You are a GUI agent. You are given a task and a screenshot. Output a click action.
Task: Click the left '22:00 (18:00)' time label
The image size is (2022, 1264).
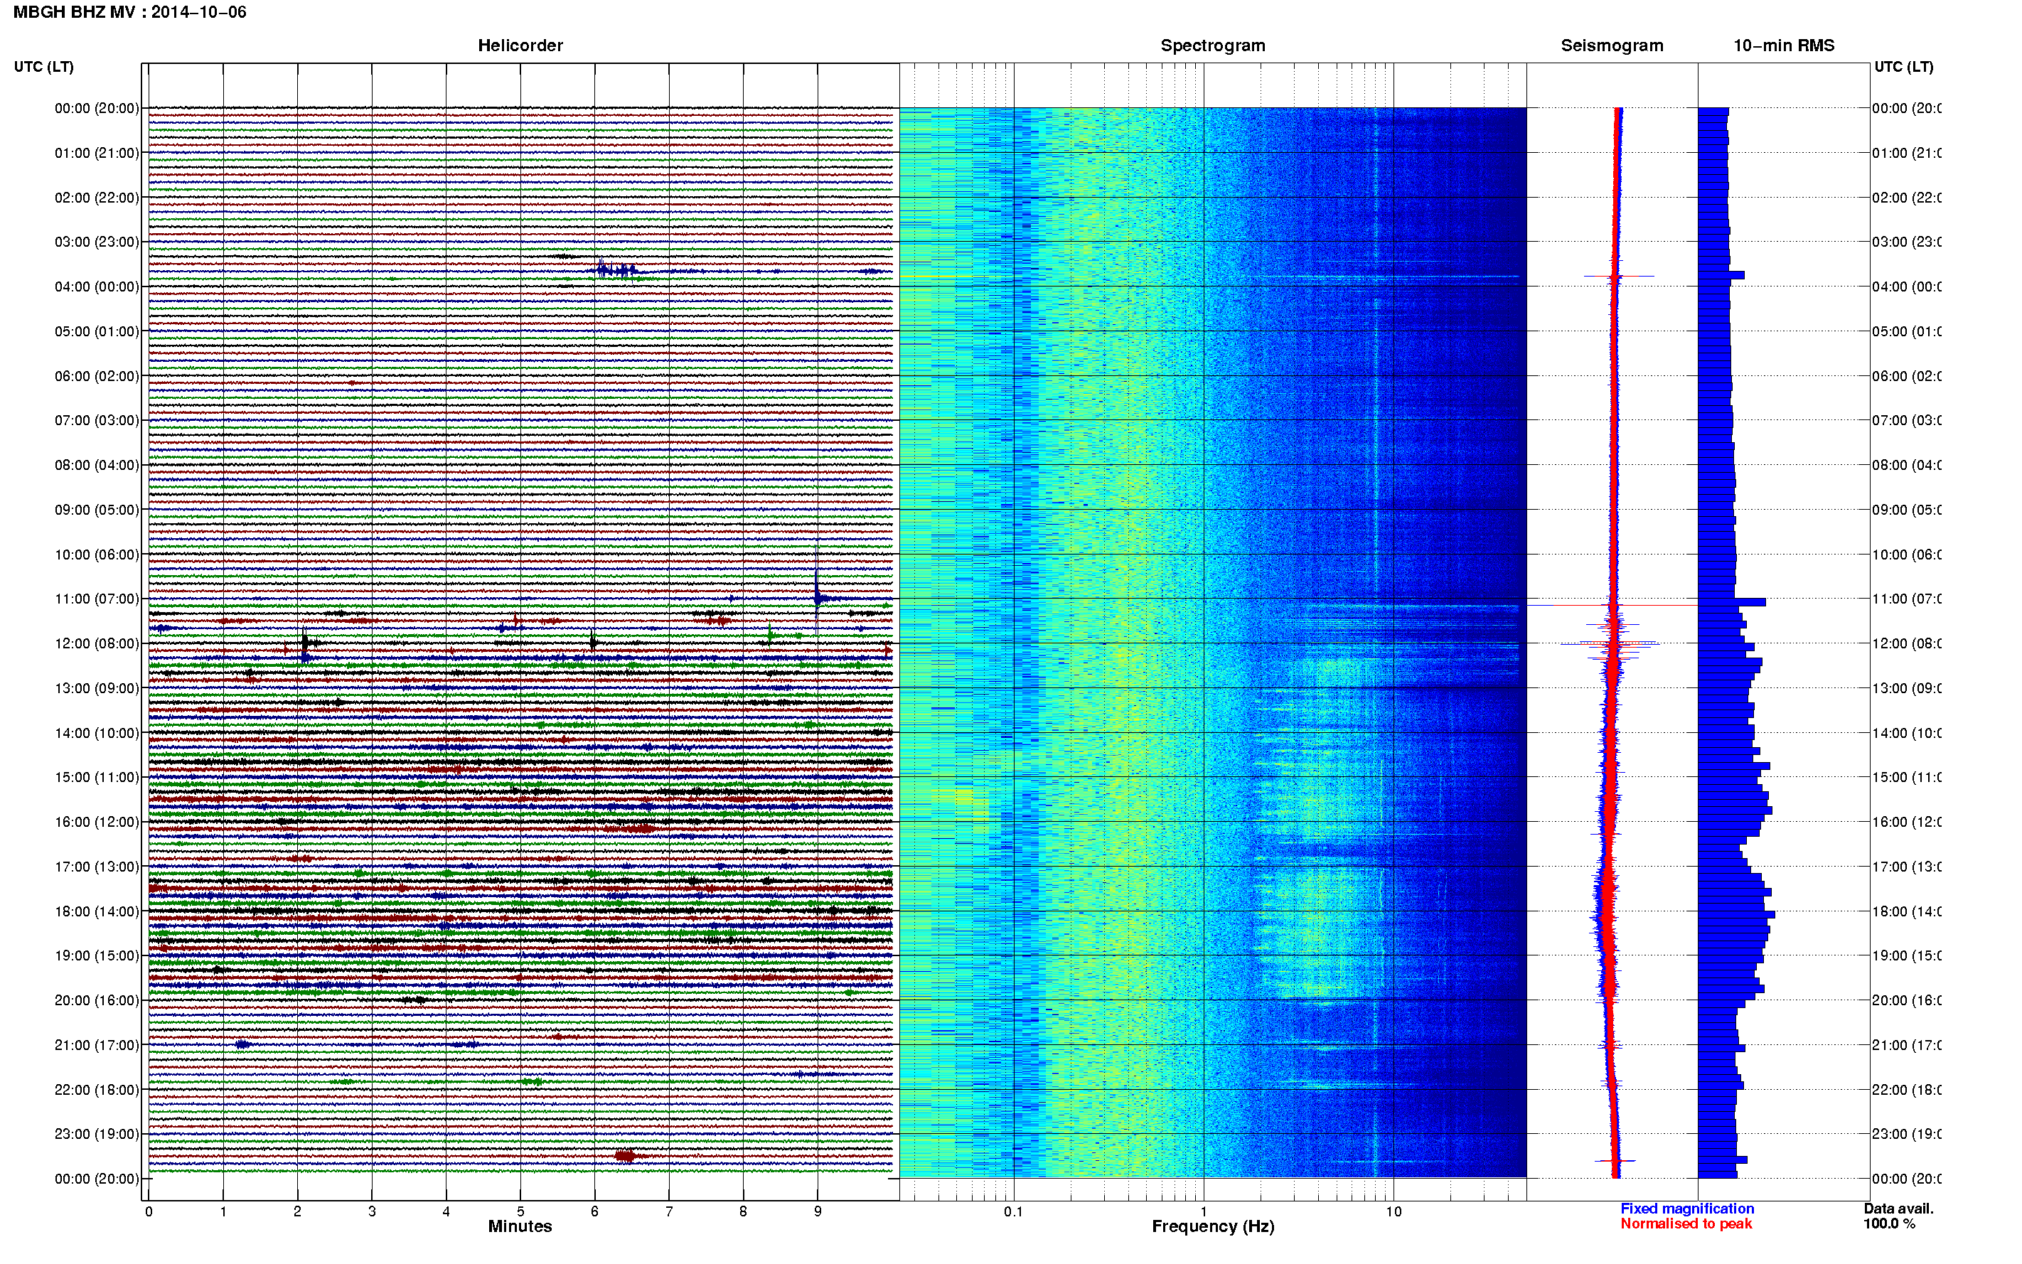(x=97, y=1090)
